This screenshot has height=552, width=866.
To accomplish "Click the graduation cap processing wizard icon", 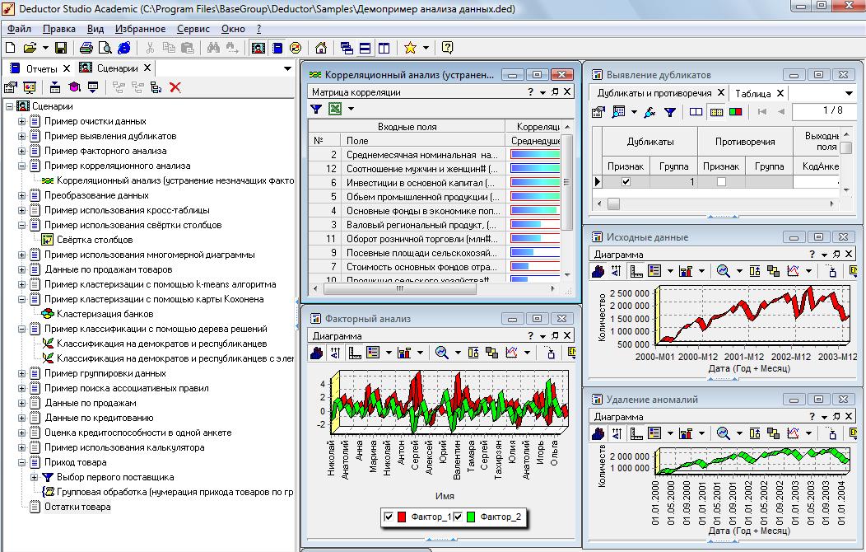I will pyautogui.click(x=75, y=87).
